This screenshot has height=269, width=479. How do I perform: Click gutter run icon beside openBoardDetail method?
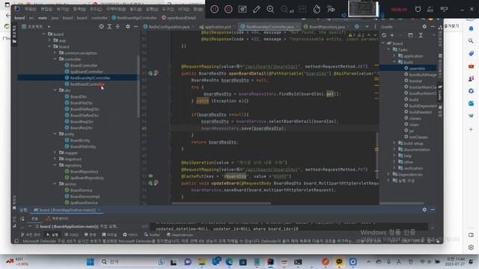coord(150,73)
